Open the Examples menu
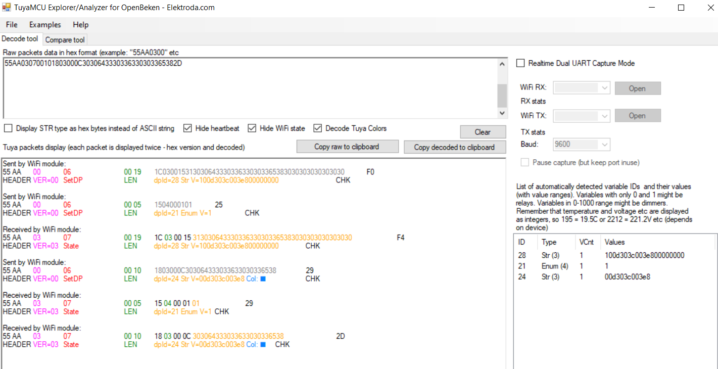718x369 pixels. coord(45,25)
